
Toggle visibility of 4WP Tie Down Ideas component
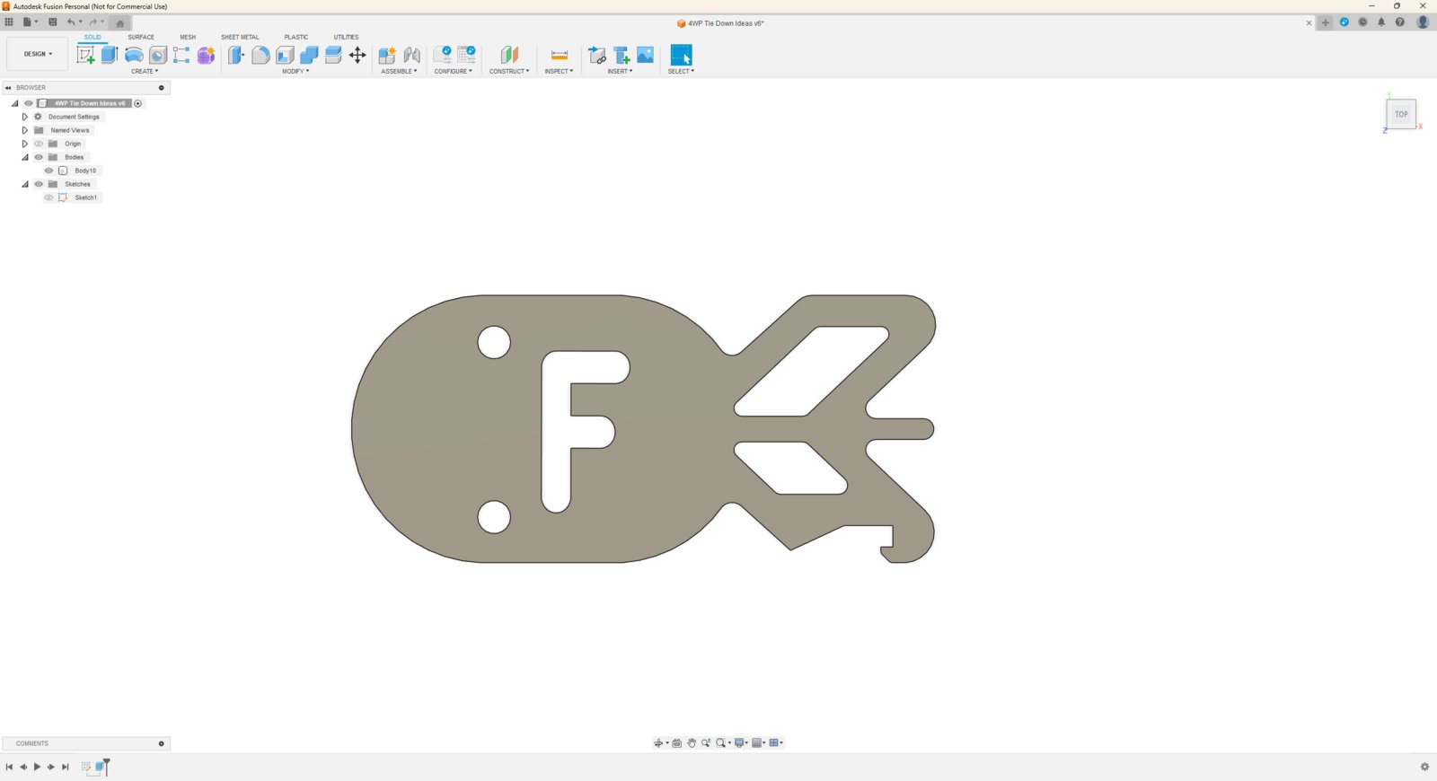29,103
